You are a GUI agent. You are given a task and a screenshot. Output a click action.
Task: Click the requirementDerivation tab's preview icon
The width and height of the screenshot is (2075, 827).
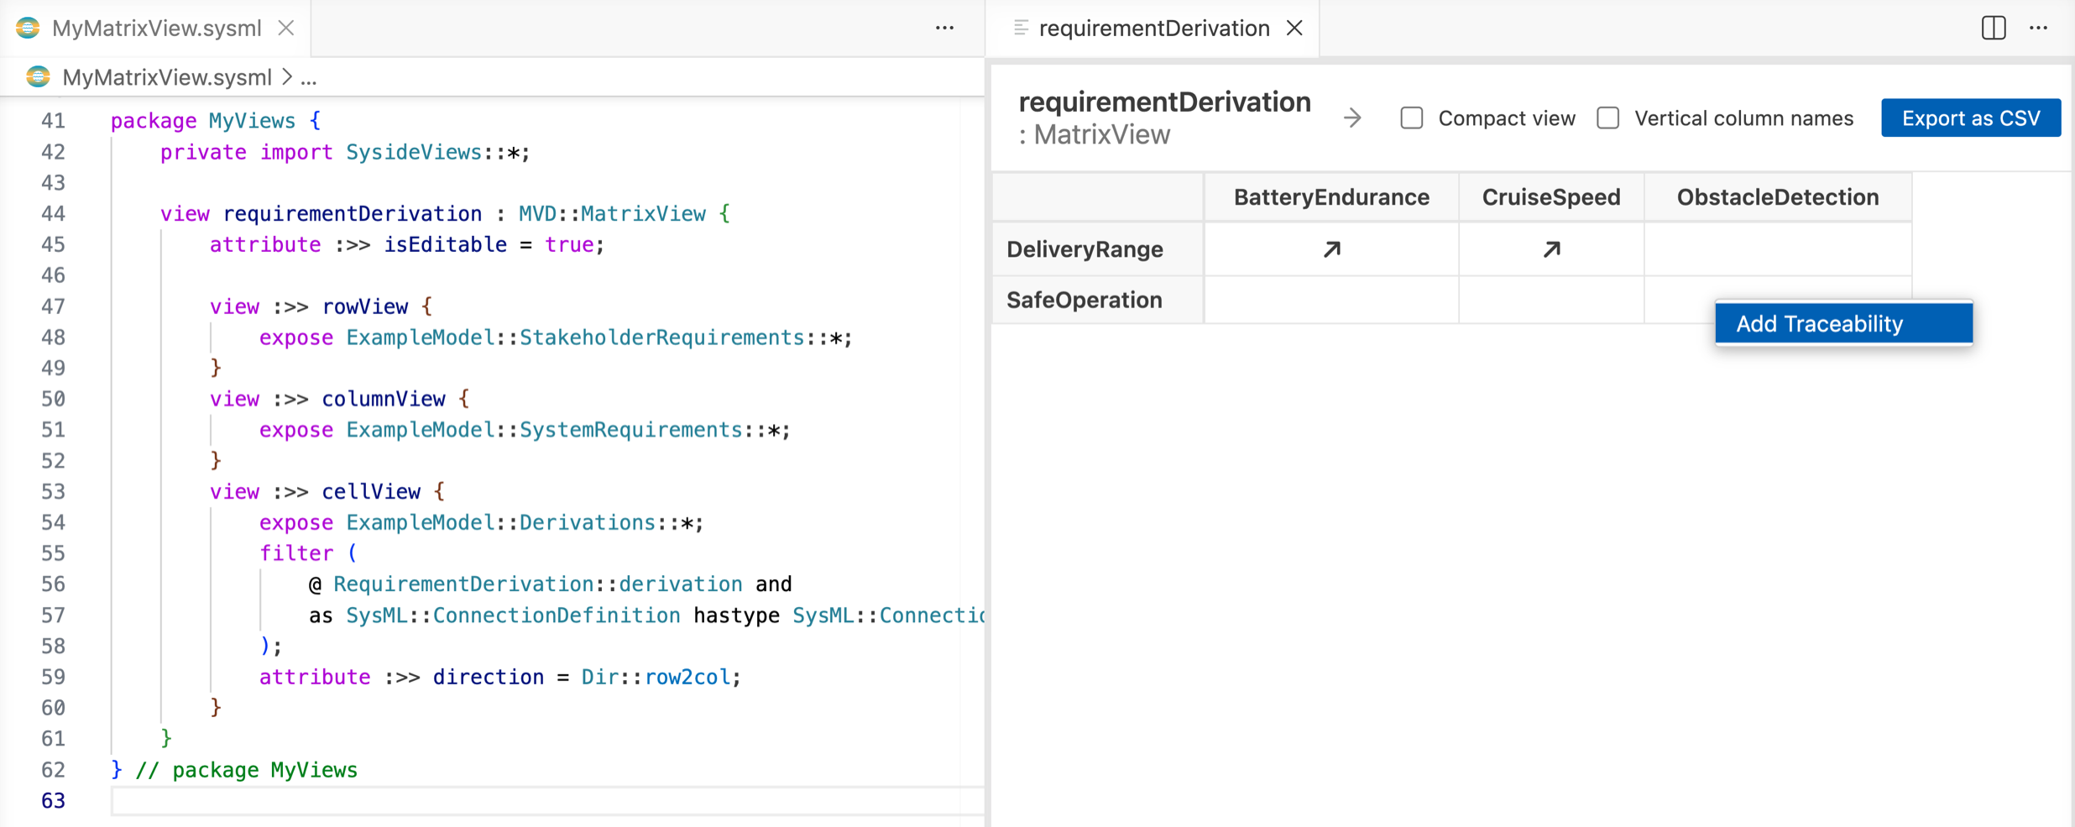1021,28
